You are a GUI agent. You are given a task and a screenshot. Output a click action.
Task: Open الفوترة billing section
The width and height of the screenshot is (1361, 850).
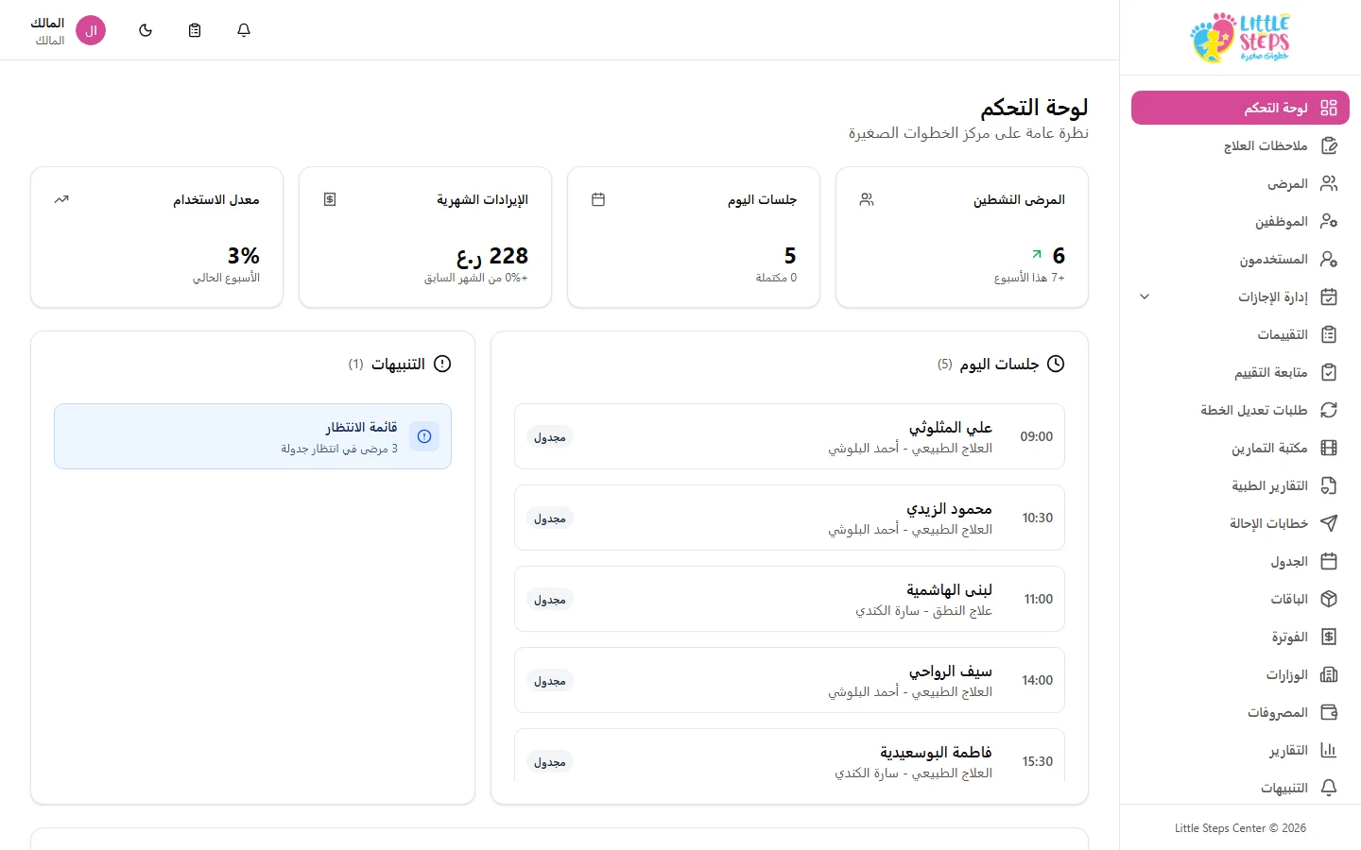click(x=1240, y=637)
